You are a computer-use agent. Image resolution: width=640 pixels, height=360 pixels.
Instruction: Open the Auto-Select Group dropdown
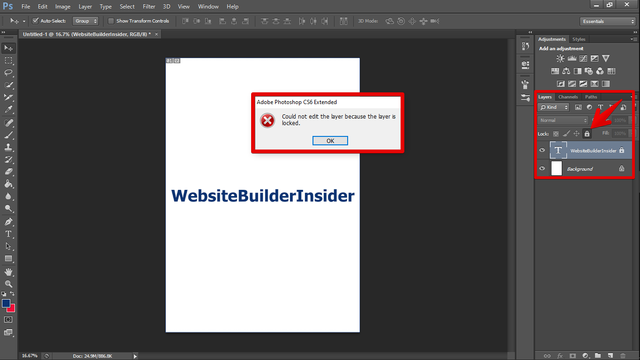pyautogui.click(x=86, y=21)
